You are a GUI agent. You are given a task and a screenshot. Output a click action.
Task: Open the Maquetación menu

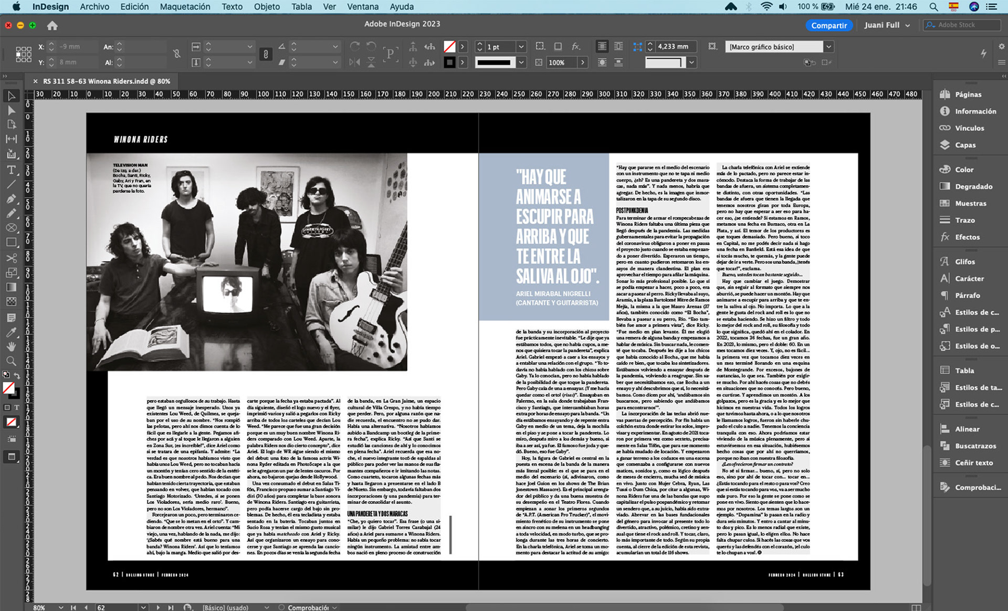tap(185, 7)
